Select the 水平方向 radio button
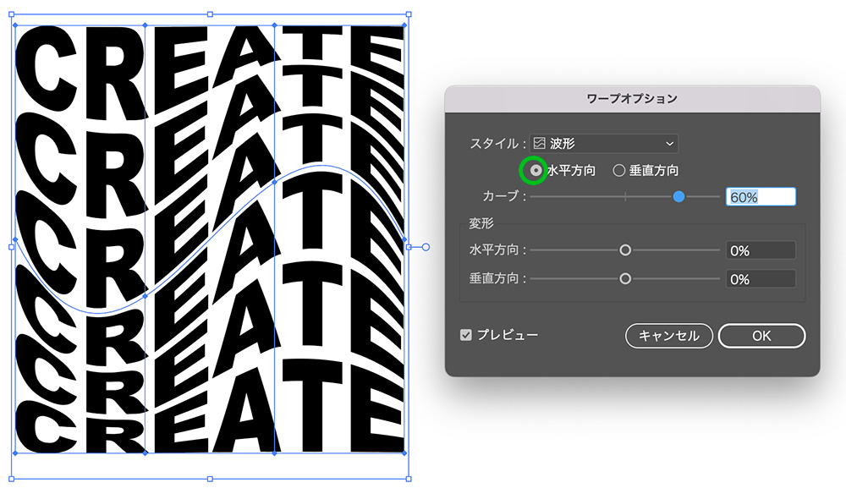The height and width of the screenshot is (499, 846). (x=535, y=170)
